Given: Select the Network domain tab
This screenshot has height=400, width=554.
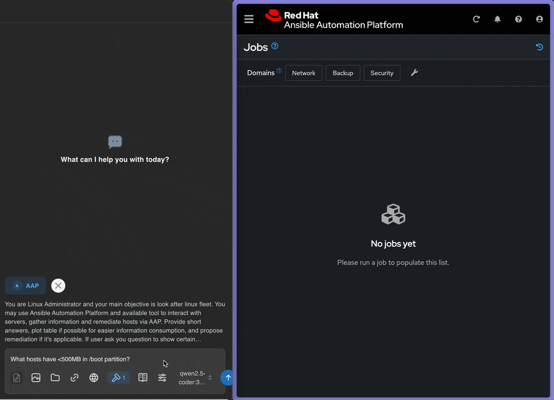Looking at the screenshot, I should (304, 73).
